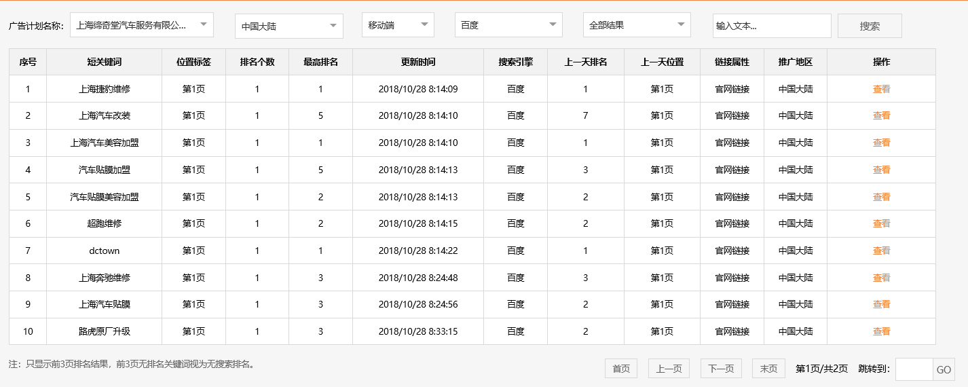Open 查看 link for dctown row
The image size is (968, 387).
[x=881, y=251]
